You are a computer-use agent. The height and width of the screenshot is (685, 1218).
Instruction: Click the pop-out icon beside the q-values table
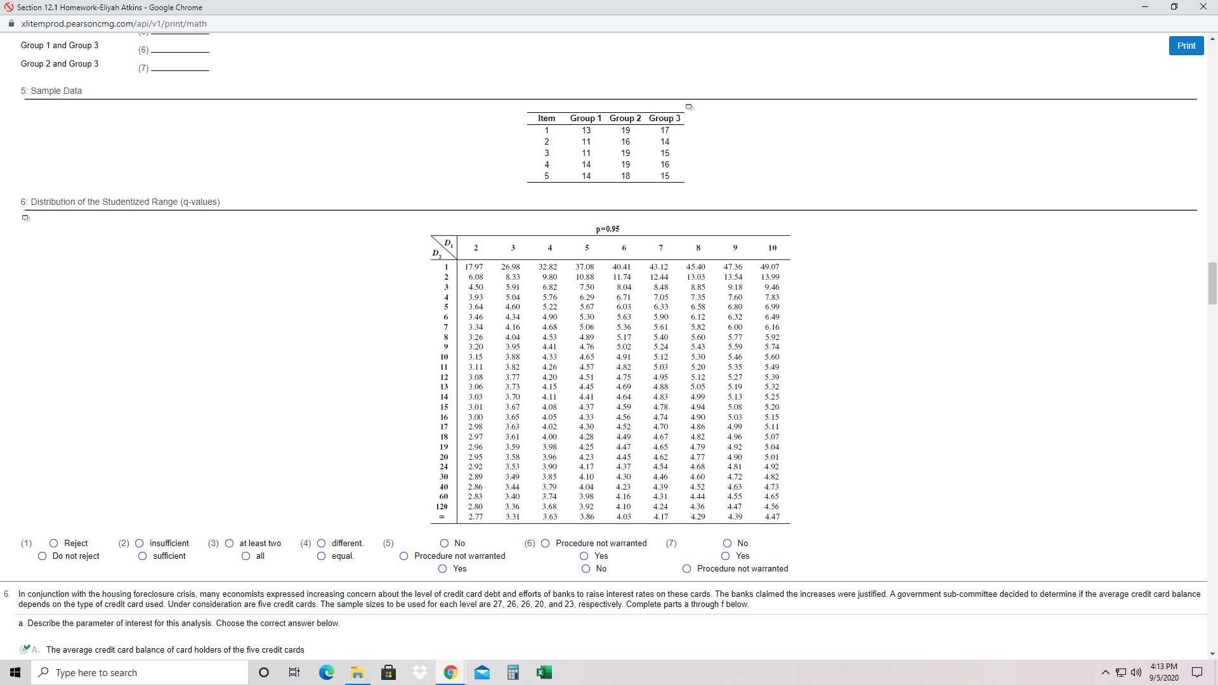(x=25, y=218)
